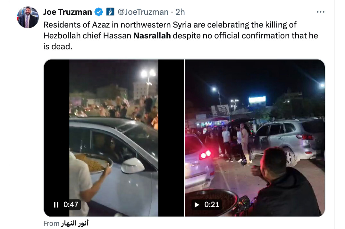Image resolution: width=345 pixels, height=229 pixels.
Task: Open the left video with the white car
Action: [x=114, y=138]
